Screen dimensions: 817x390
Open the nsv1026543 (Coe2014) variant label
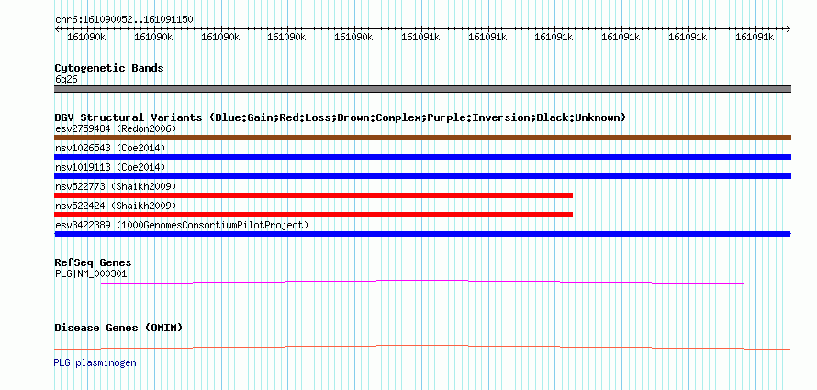pyautogui.click(x=110, y=148)
